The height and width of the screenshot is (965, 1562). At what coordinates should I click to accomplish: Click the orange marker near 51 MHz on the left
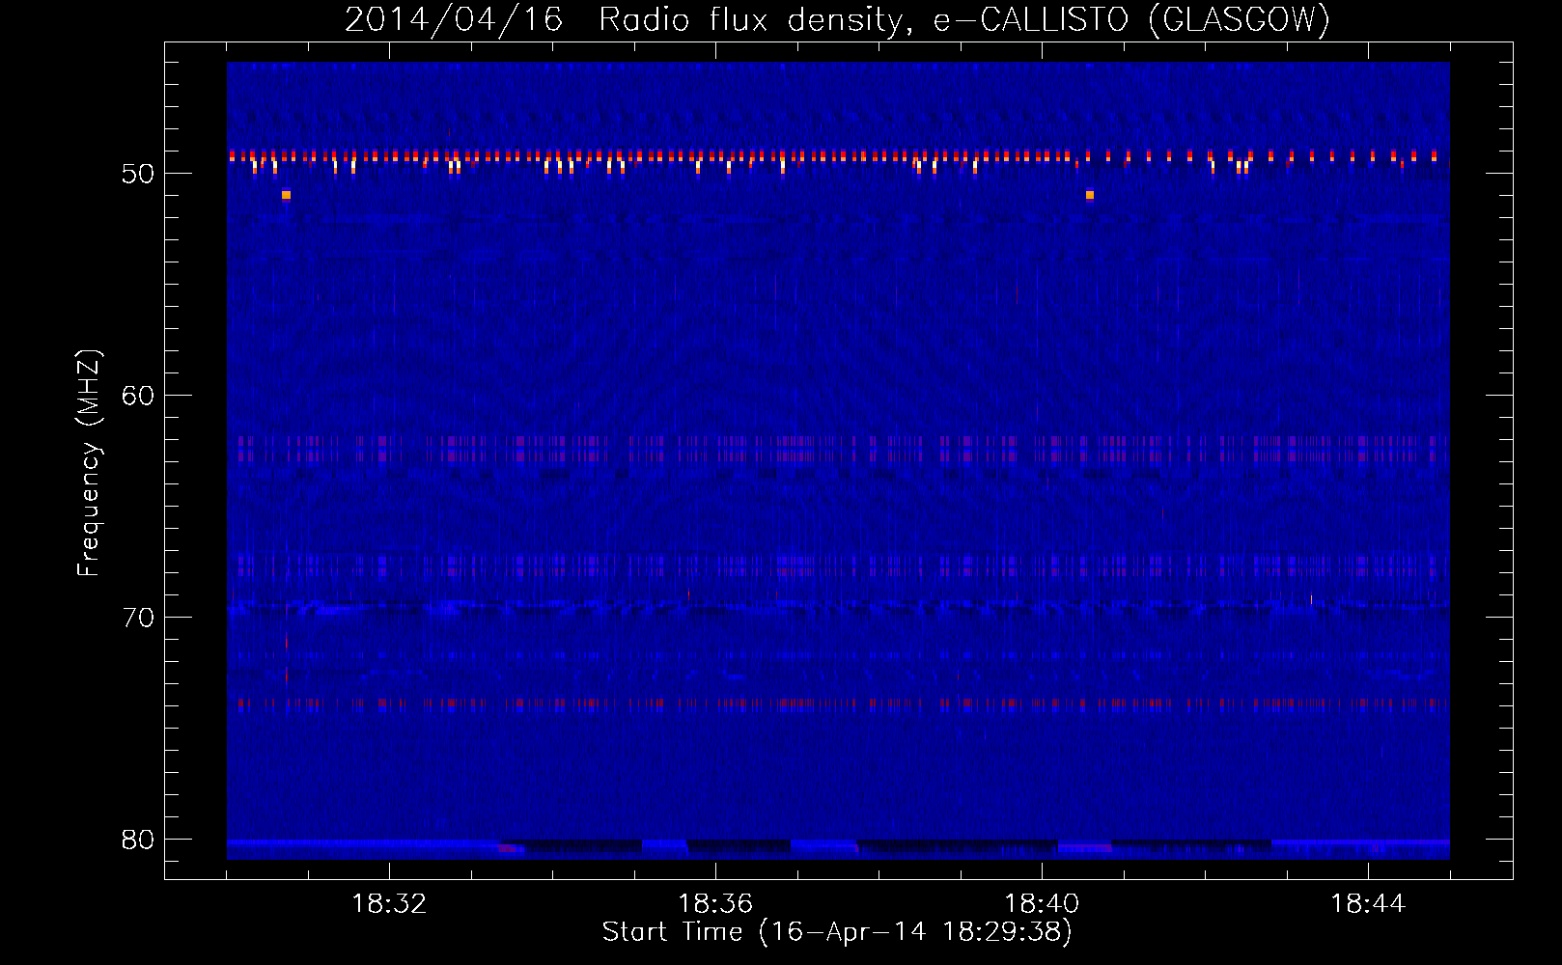click(x=286, y=195)
